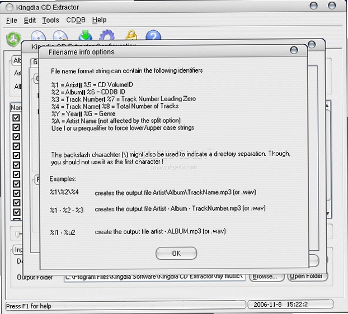The height and width of the screenshot is (314, 348).
Task: Open the Tools menu
Action: (50, 20)
